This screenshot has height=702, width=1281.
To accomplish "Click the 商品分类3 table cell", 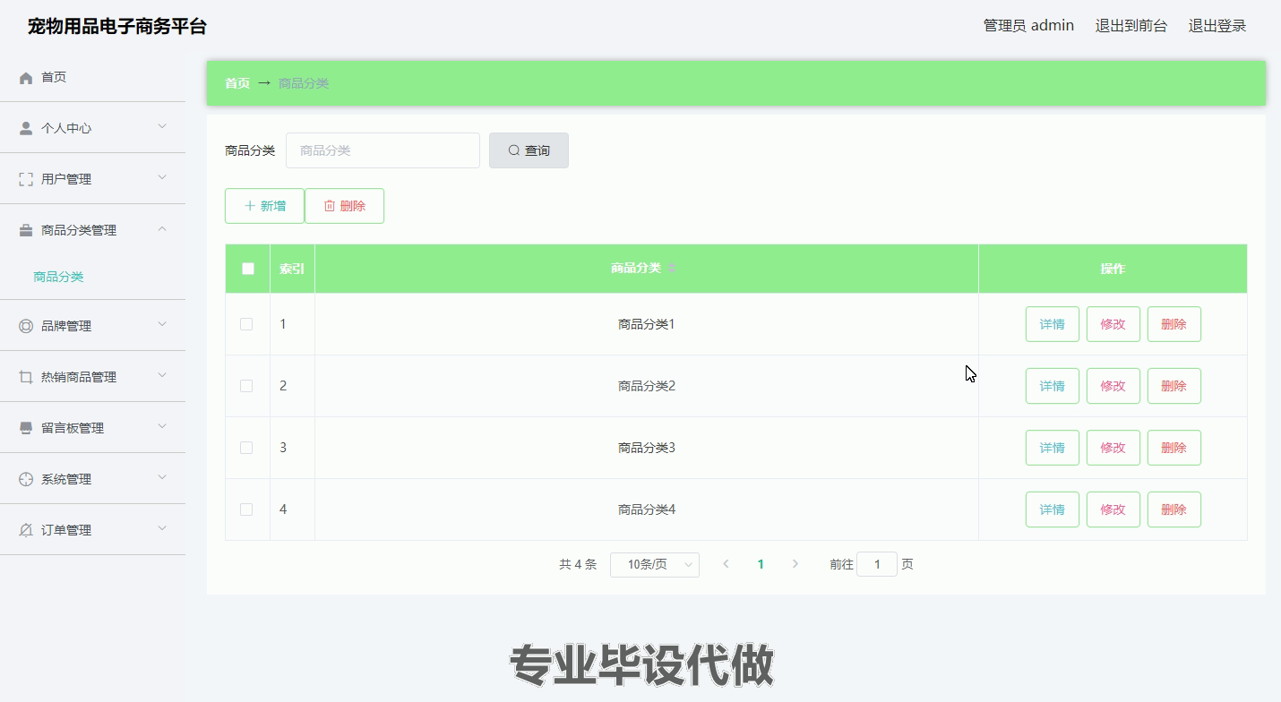I will tap(647, 448).
